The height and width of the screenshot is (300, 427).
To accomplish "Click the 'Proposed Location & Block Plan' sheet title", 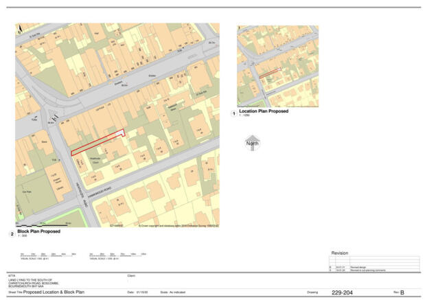I will click(54, 292).
